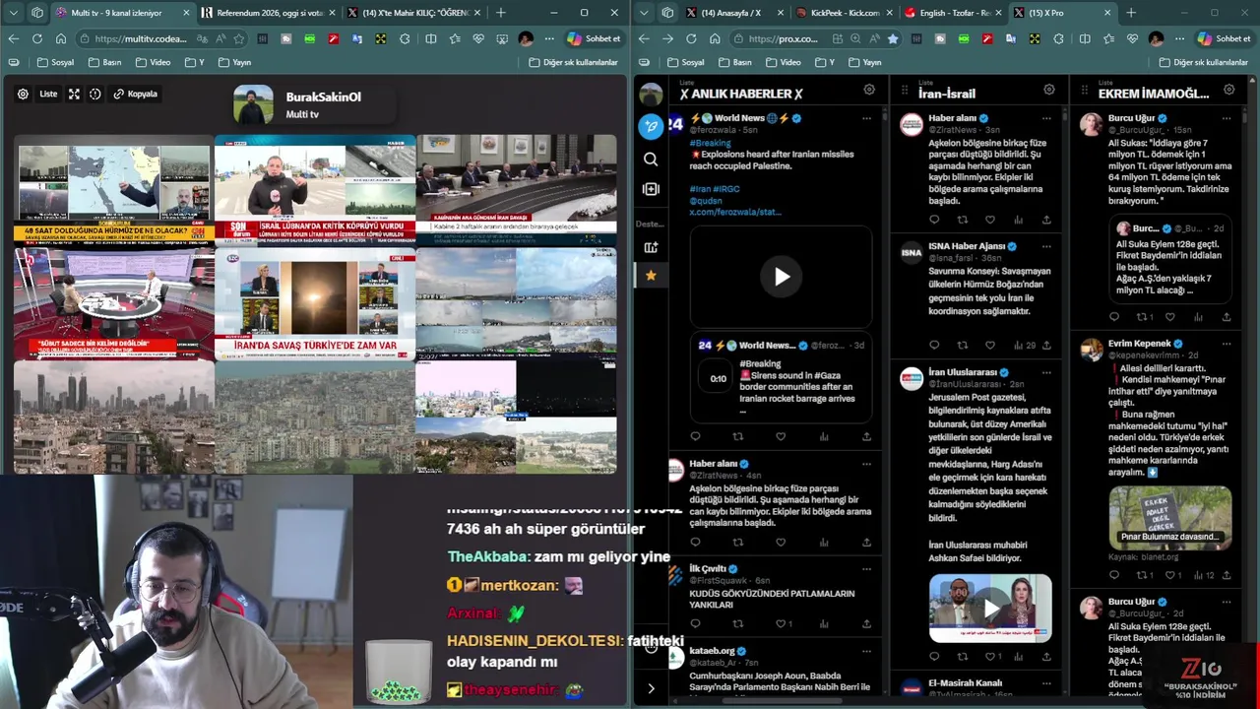This screenshot has height=709, width=1260.
Task: Favorite the Multi tv page with star icon
Action: coord(237,38)
